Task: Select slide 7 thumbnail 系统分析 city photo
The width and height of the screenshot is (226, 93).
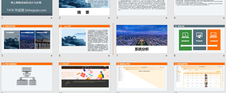Action: (142, 39)
